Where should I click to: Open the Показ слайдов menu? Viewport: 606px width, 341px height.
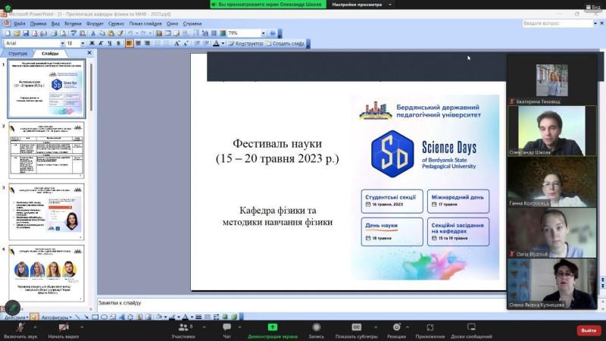tap(145, 23)
